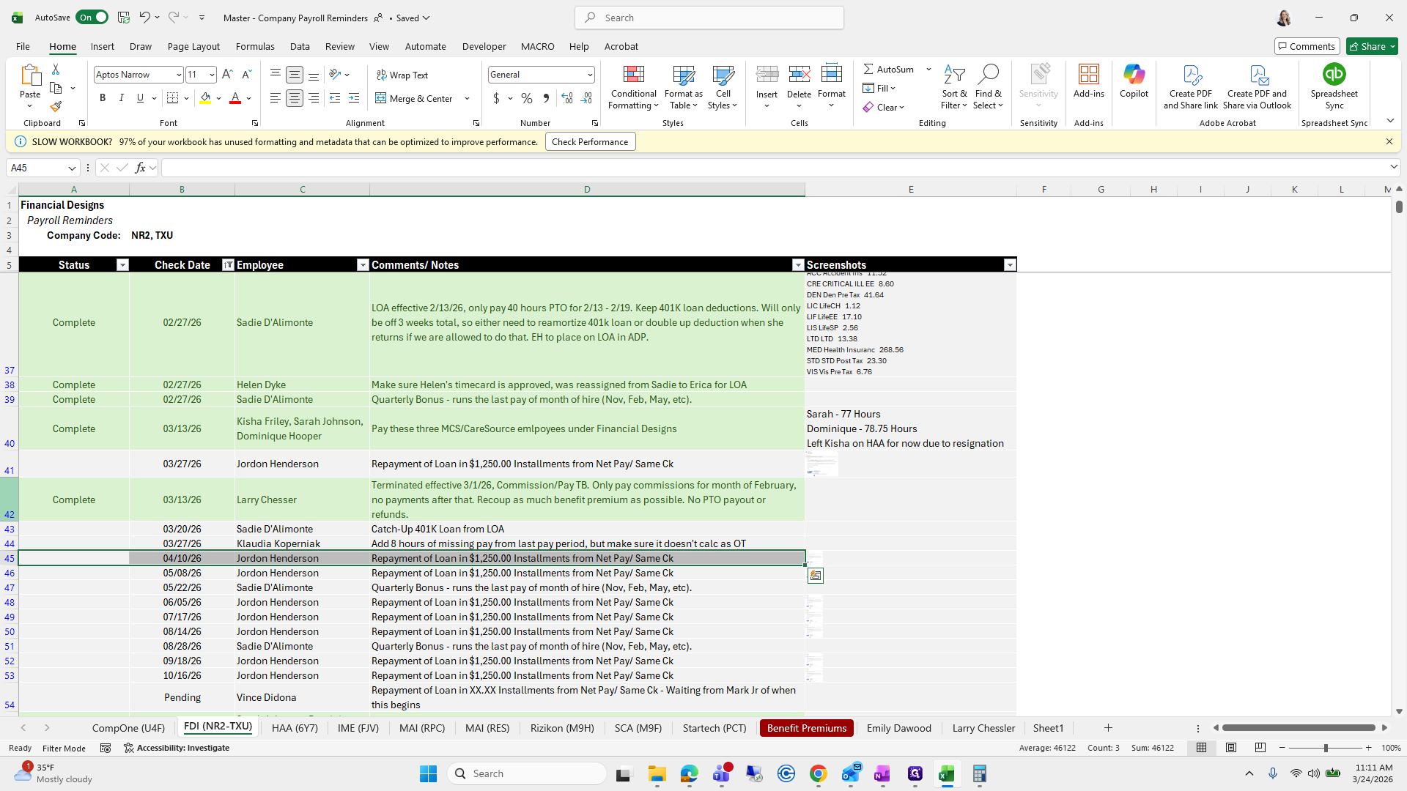Click the Comments button
The width and height of the screenshot is (1407, 791).
1307,46
